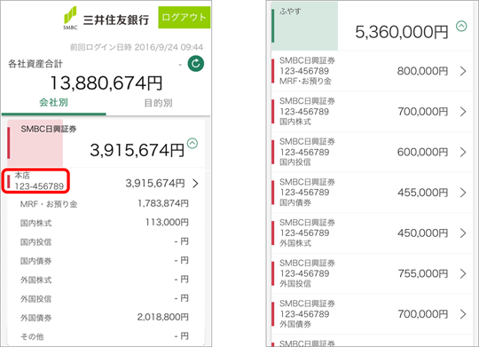This screenshot has width=479, height=347.
Task: Click the 三井住友銀行 bank name text
Action: 116,20
